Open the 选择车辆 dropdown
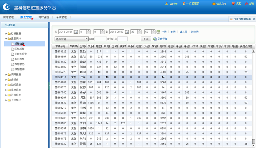The width and height of the screenshot is (256, 148). 87,39
